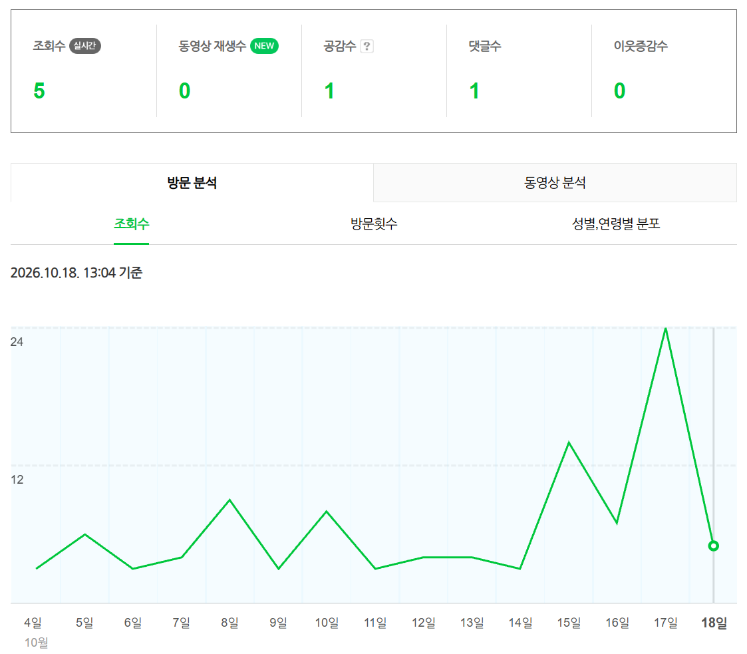
Task: Click the 동영상 재생수 label
Action: (212, 46)
